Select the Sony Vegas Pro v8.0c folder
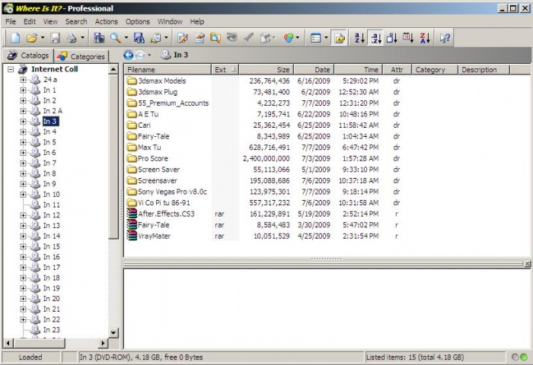The width and height of the screenshot is (533, 365). (x=172, y=192)
